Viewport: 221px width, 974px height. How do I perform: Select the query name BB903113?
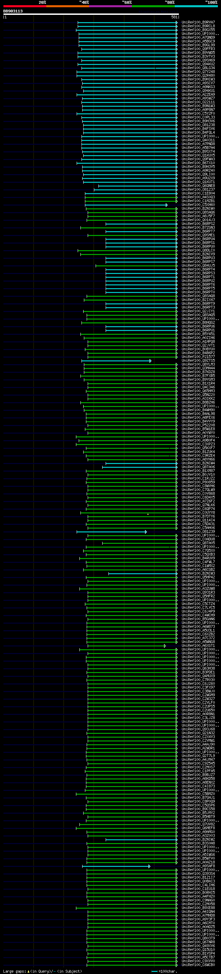click(13, 11)
